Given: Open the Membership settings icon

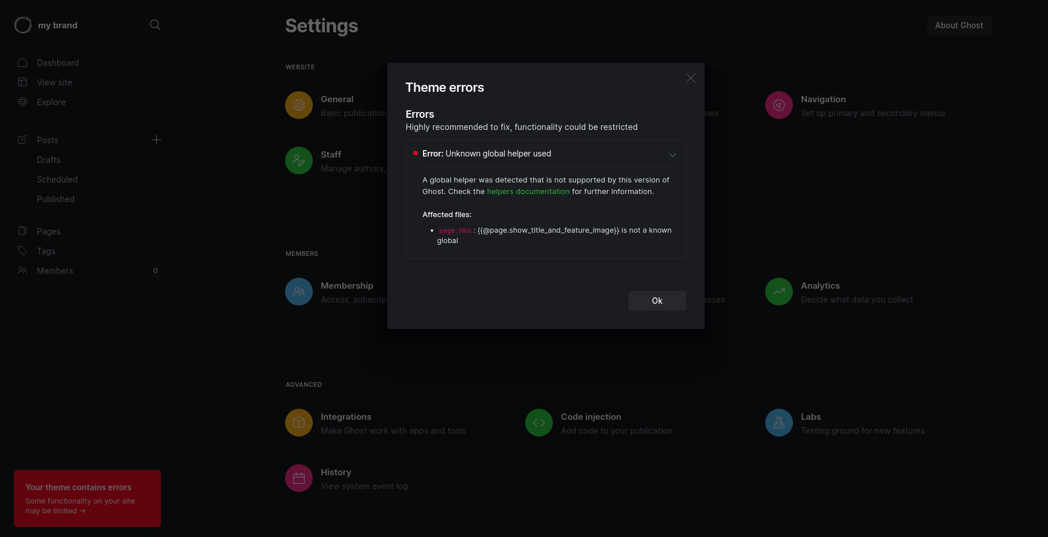Looking at the screenshot, I should 298,292.
